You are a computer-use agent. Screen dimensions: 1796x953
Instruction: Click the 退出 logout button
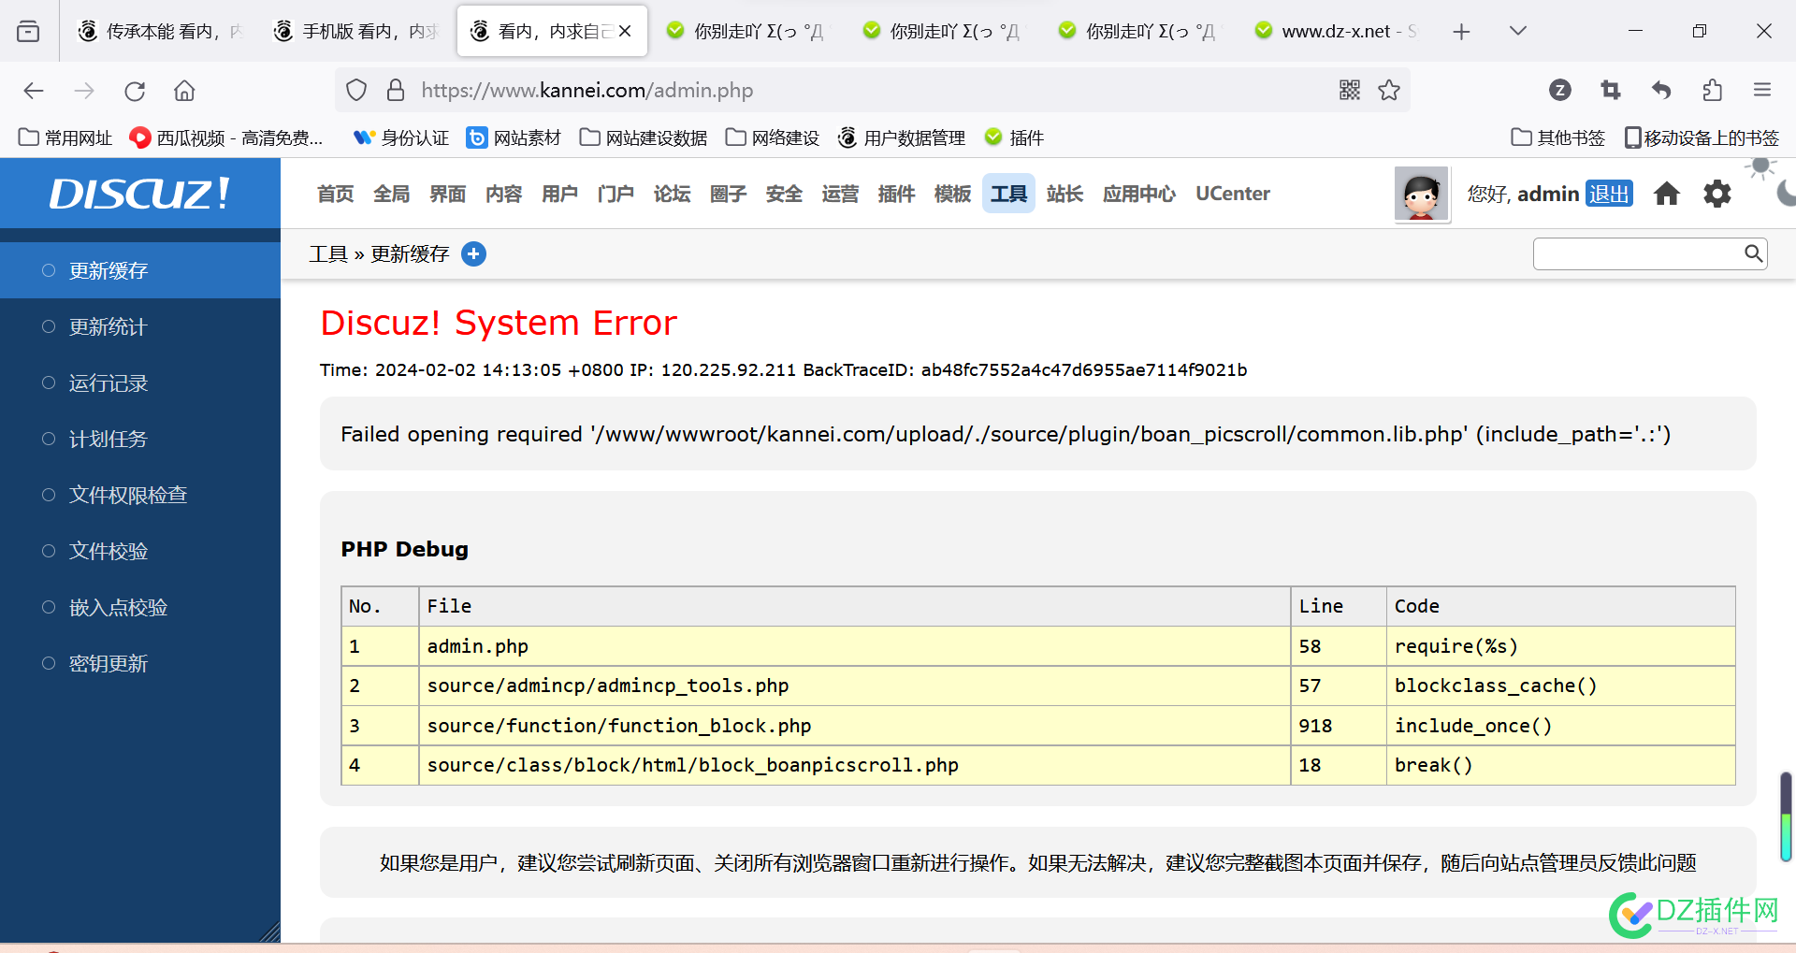pyautogui.click(x=1609, y=194)
